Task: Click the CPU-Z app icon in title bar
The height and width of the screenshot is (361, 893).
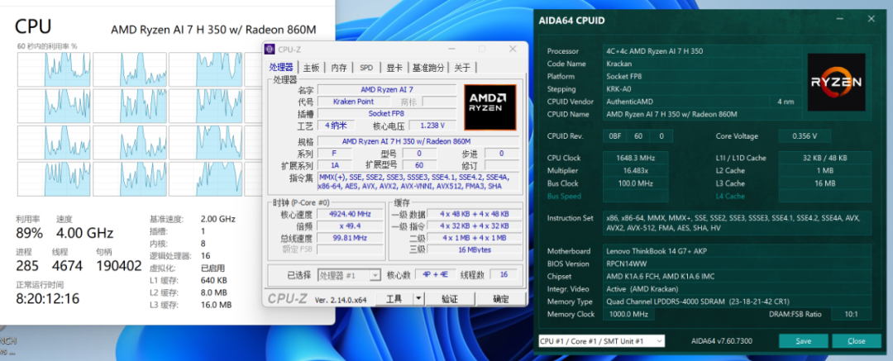Action: click(271, 49)
